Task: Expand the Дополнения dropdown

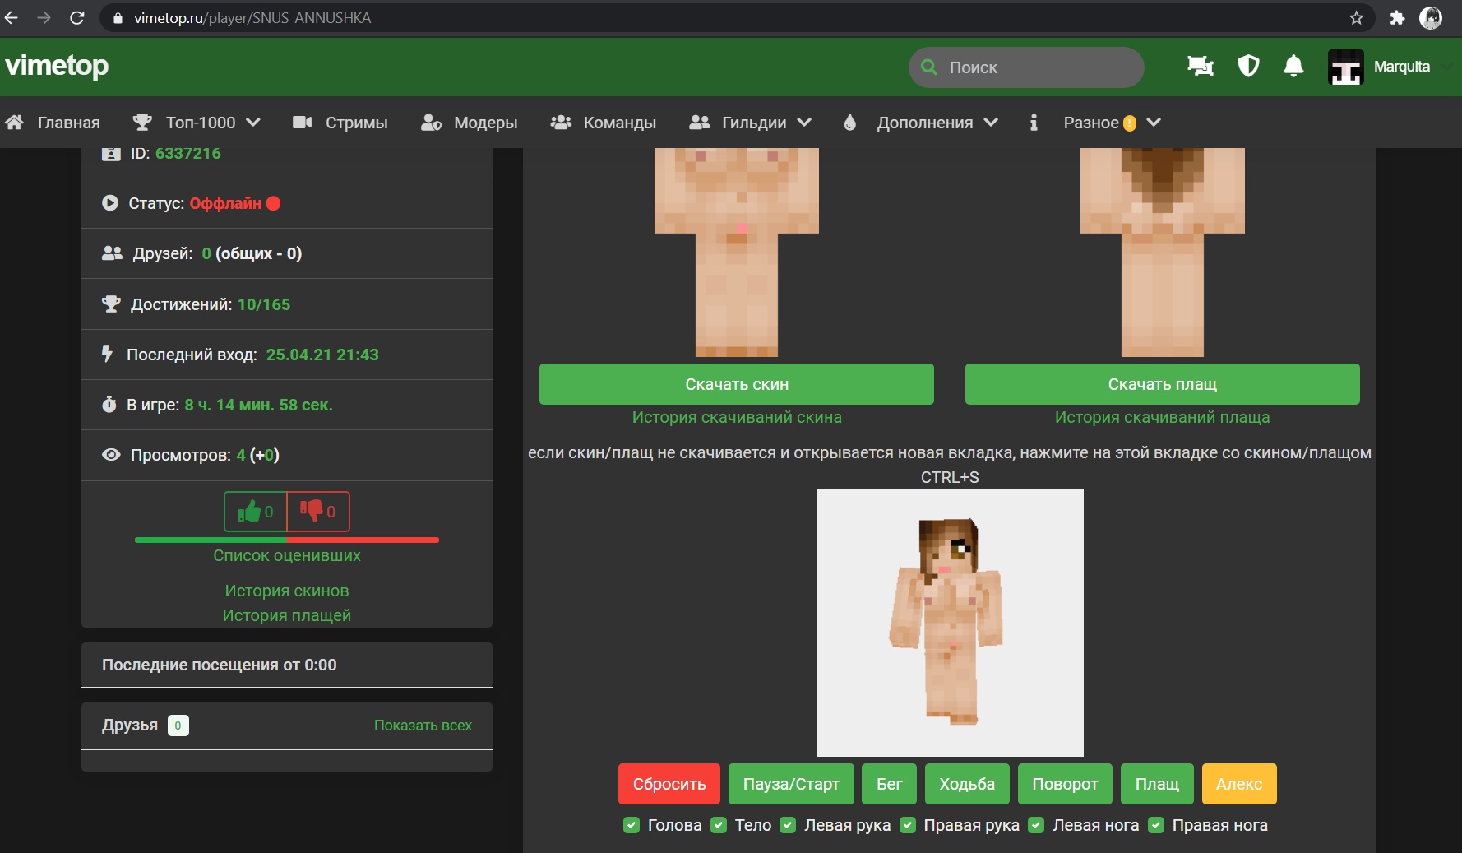Action: coord(937,123)
